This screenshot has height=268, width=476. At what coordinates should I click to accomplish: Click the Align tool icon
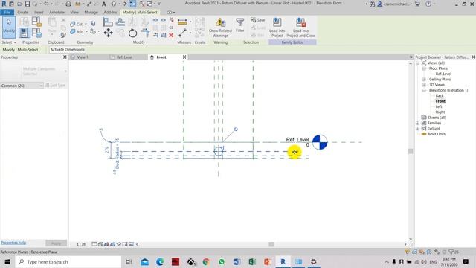[x=108, y=22]
